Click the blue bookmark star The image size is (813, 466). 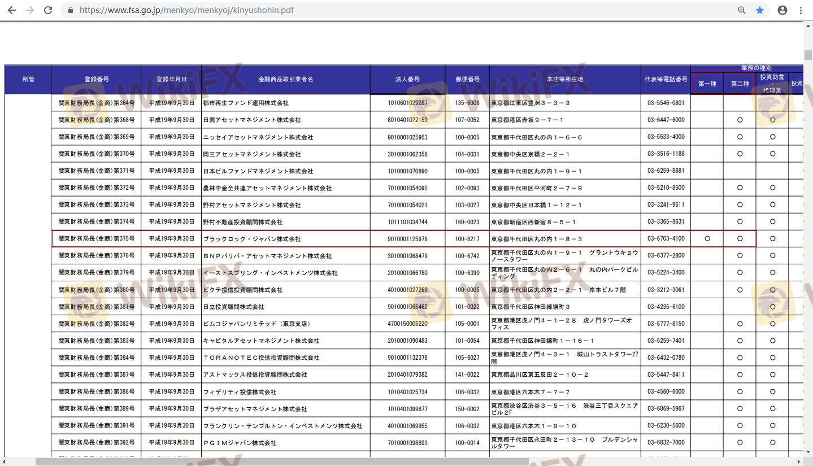click(760, 10)
